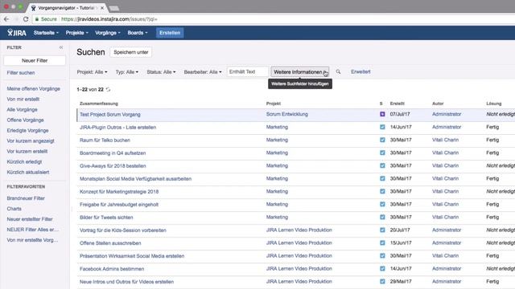Open the Brandneuer Filter favorite
The width and height of the screenshot is (515, 289).
point(26,198)
